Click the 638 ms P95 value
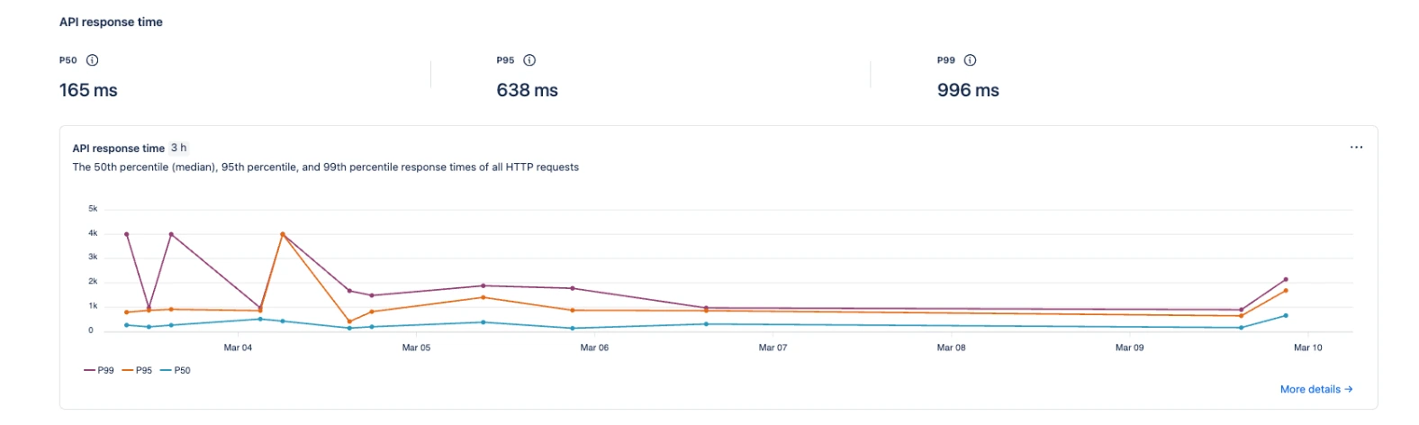This screenshot has width=1419, height=425. pyautogui.click(x=527, y=90)
